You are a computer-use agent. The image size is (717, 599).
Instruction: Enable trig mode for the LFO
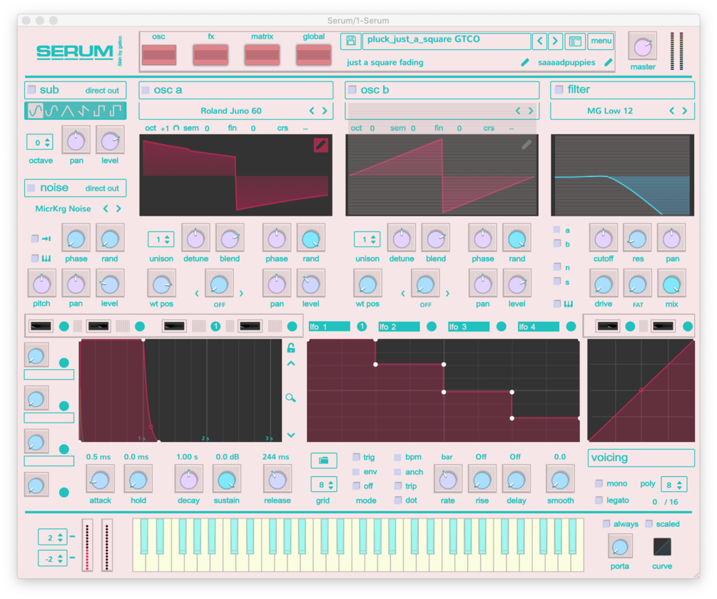point(355,456)
